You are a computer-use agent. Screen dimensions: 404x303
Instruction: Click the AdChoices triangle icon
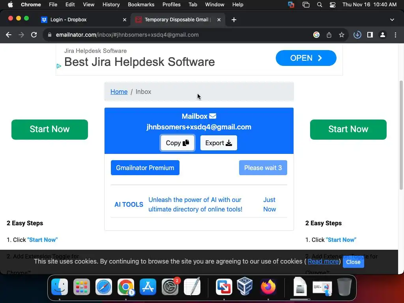[x=59, y=66]
